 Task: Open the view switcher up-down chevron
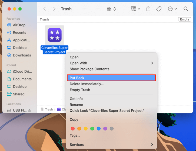pyautogui.click(x=115, y=9)
